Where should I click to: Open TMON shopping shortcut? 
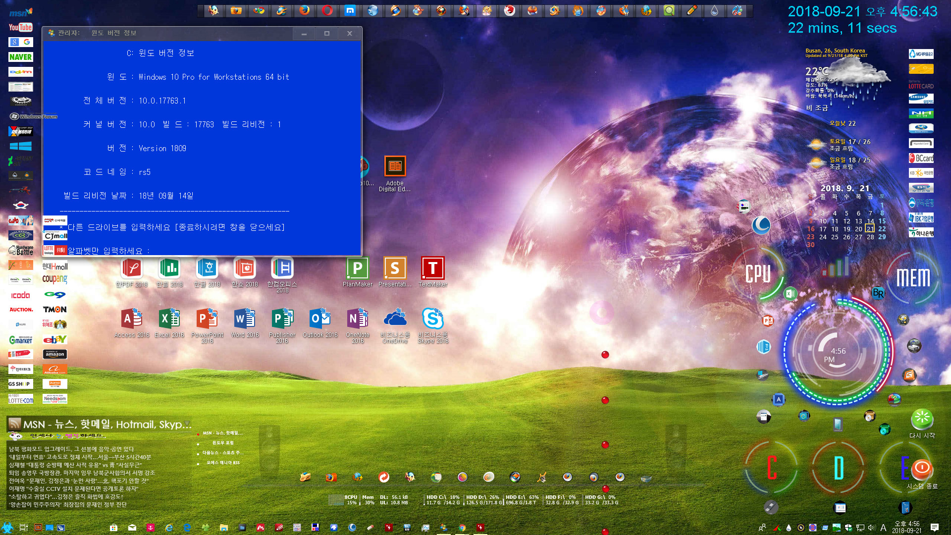tap(54, 310)
